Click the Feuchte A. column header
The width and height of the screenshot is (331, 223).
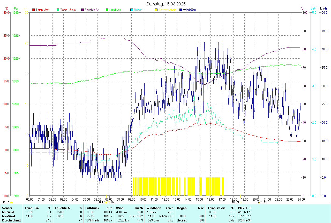pyautogui.click(x=63, y=208)
